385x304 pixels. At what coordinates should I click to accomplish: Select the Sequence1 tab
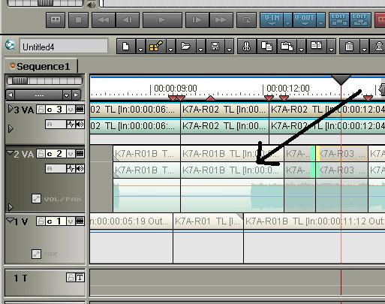(x=40, y=67)
